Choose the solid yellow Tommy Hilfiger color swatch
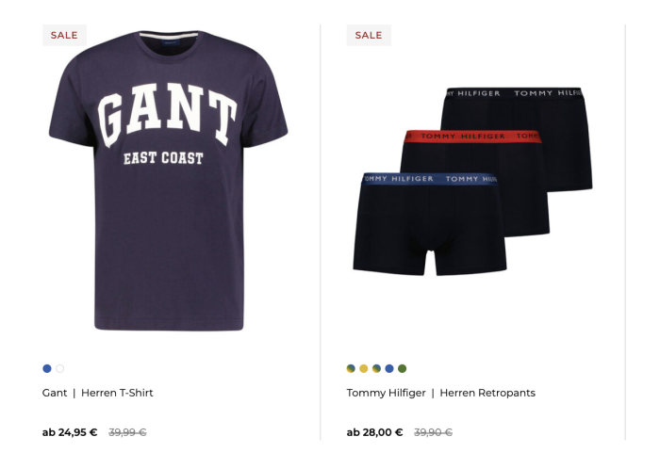This screenshot has width=660, height=469. point(364,368)
